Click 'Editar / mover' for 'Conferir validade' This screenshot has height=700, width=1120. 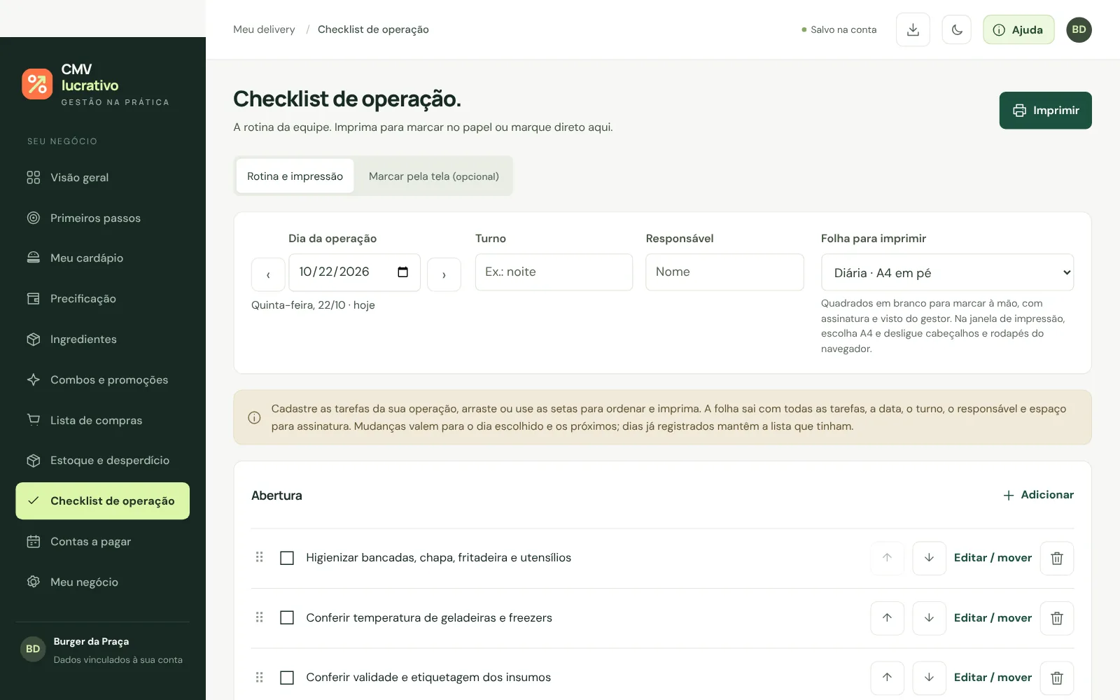[993, 678]
